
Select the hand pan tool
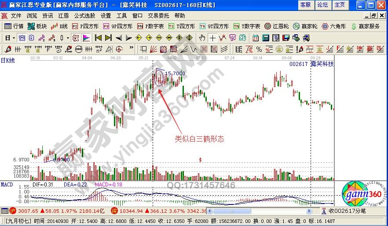coord(202,37)
